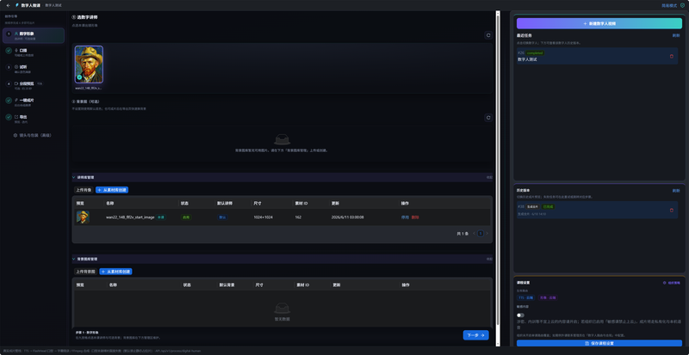Click 刷新 beside 历史版本
Image resolution: width=689 pixels, height=355 pixels.
pos(676,191)
